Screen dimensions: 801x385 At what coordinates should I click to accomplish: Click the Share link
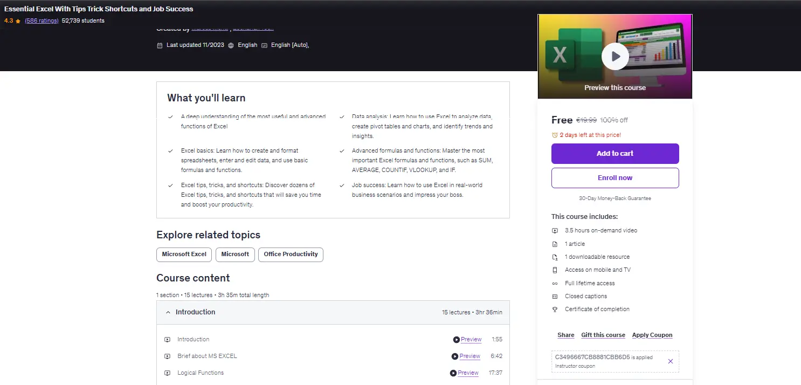(566, 335)
